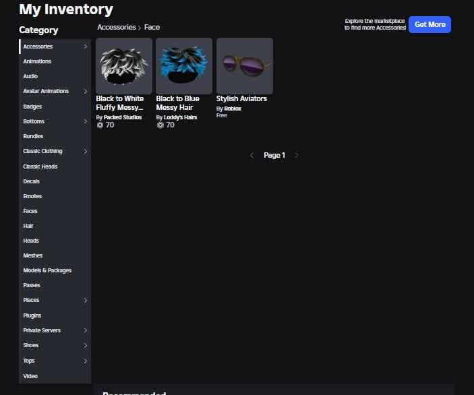474x395 pixels.
Task: Expand the Accessories category chevron
Action: [x=86, y=47]
